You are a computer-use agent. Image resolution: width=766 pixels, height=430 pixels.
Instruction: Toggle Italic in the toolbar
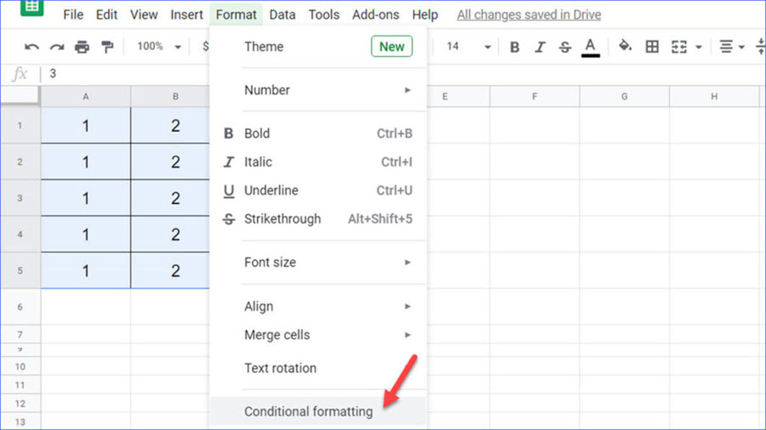tap(540, 47)
